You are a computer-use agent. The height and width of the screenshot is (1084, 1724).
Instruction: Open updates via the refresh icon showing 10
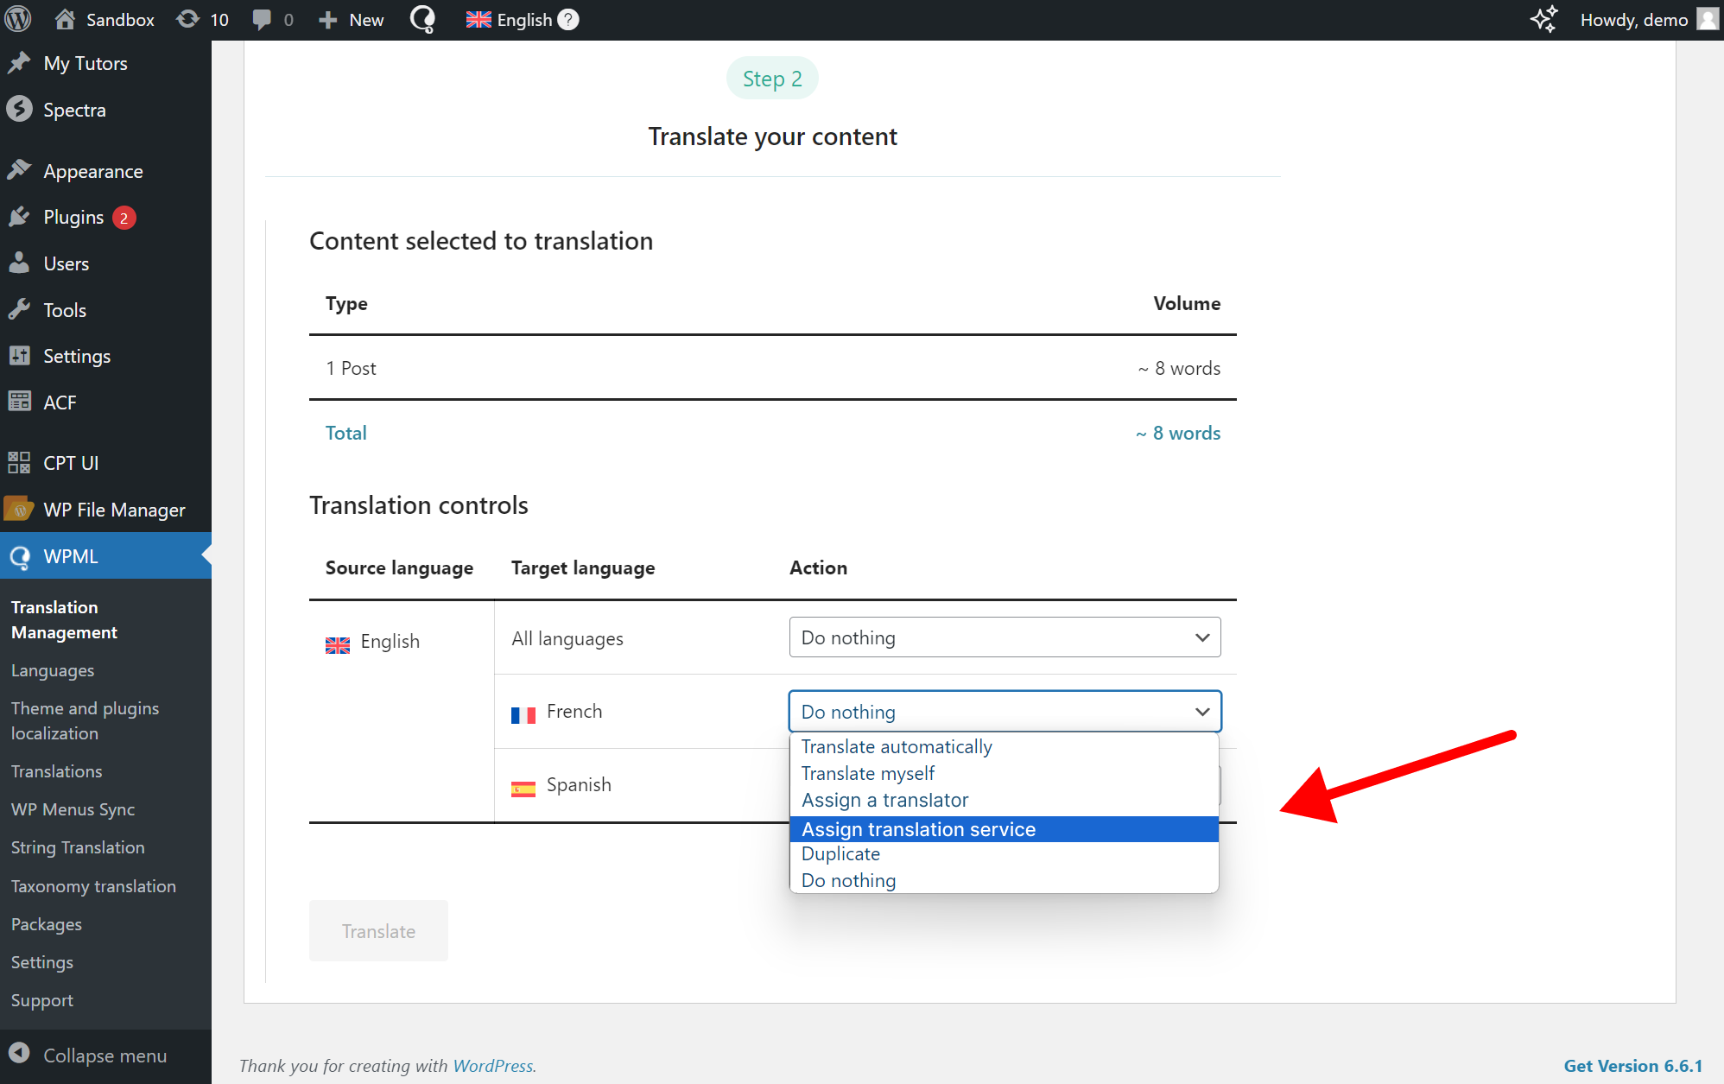(188, 19)
